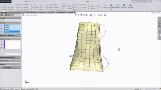Open the Simulation tab
Viewport: 161px width, 90px height.
(72, 12)
